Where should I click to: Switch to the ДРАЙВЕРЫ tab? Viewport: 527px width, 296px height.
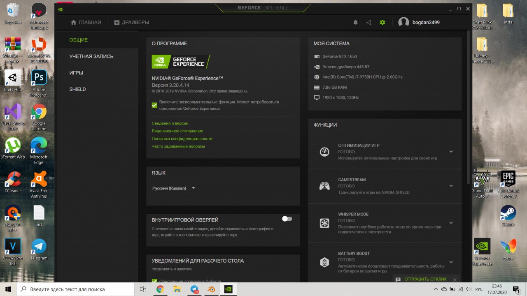pyautogui.click(x=131, y=23)
